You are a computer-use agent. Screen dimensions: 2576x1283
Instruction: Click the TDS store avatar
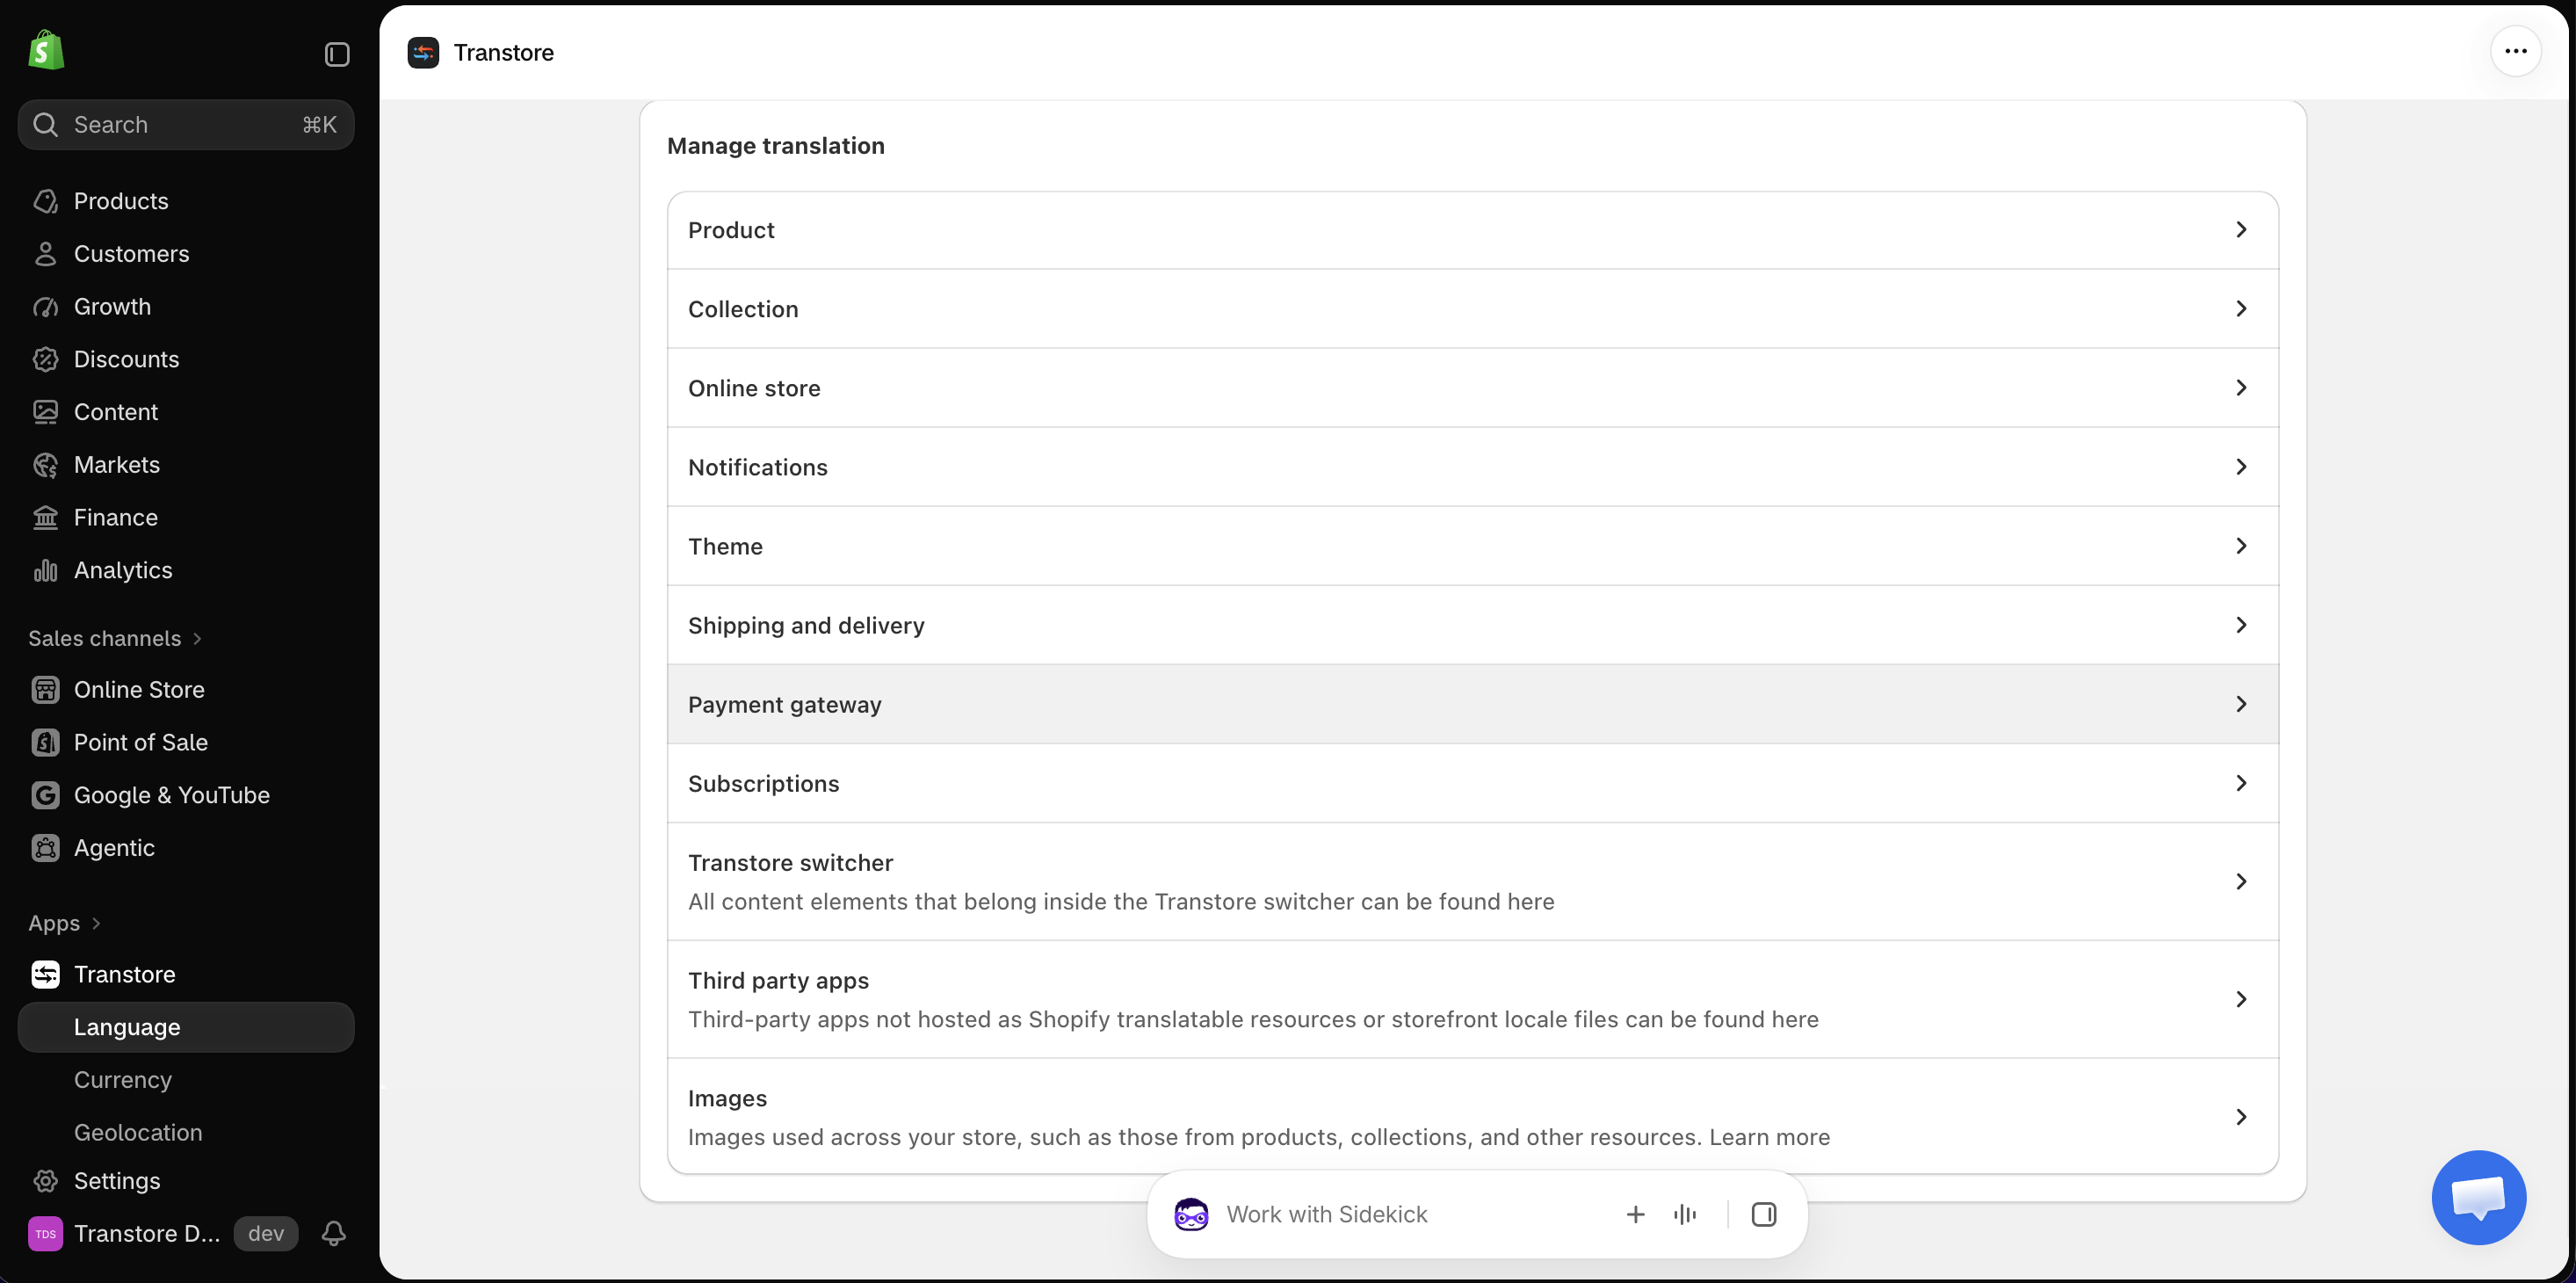coord(45,1233)
